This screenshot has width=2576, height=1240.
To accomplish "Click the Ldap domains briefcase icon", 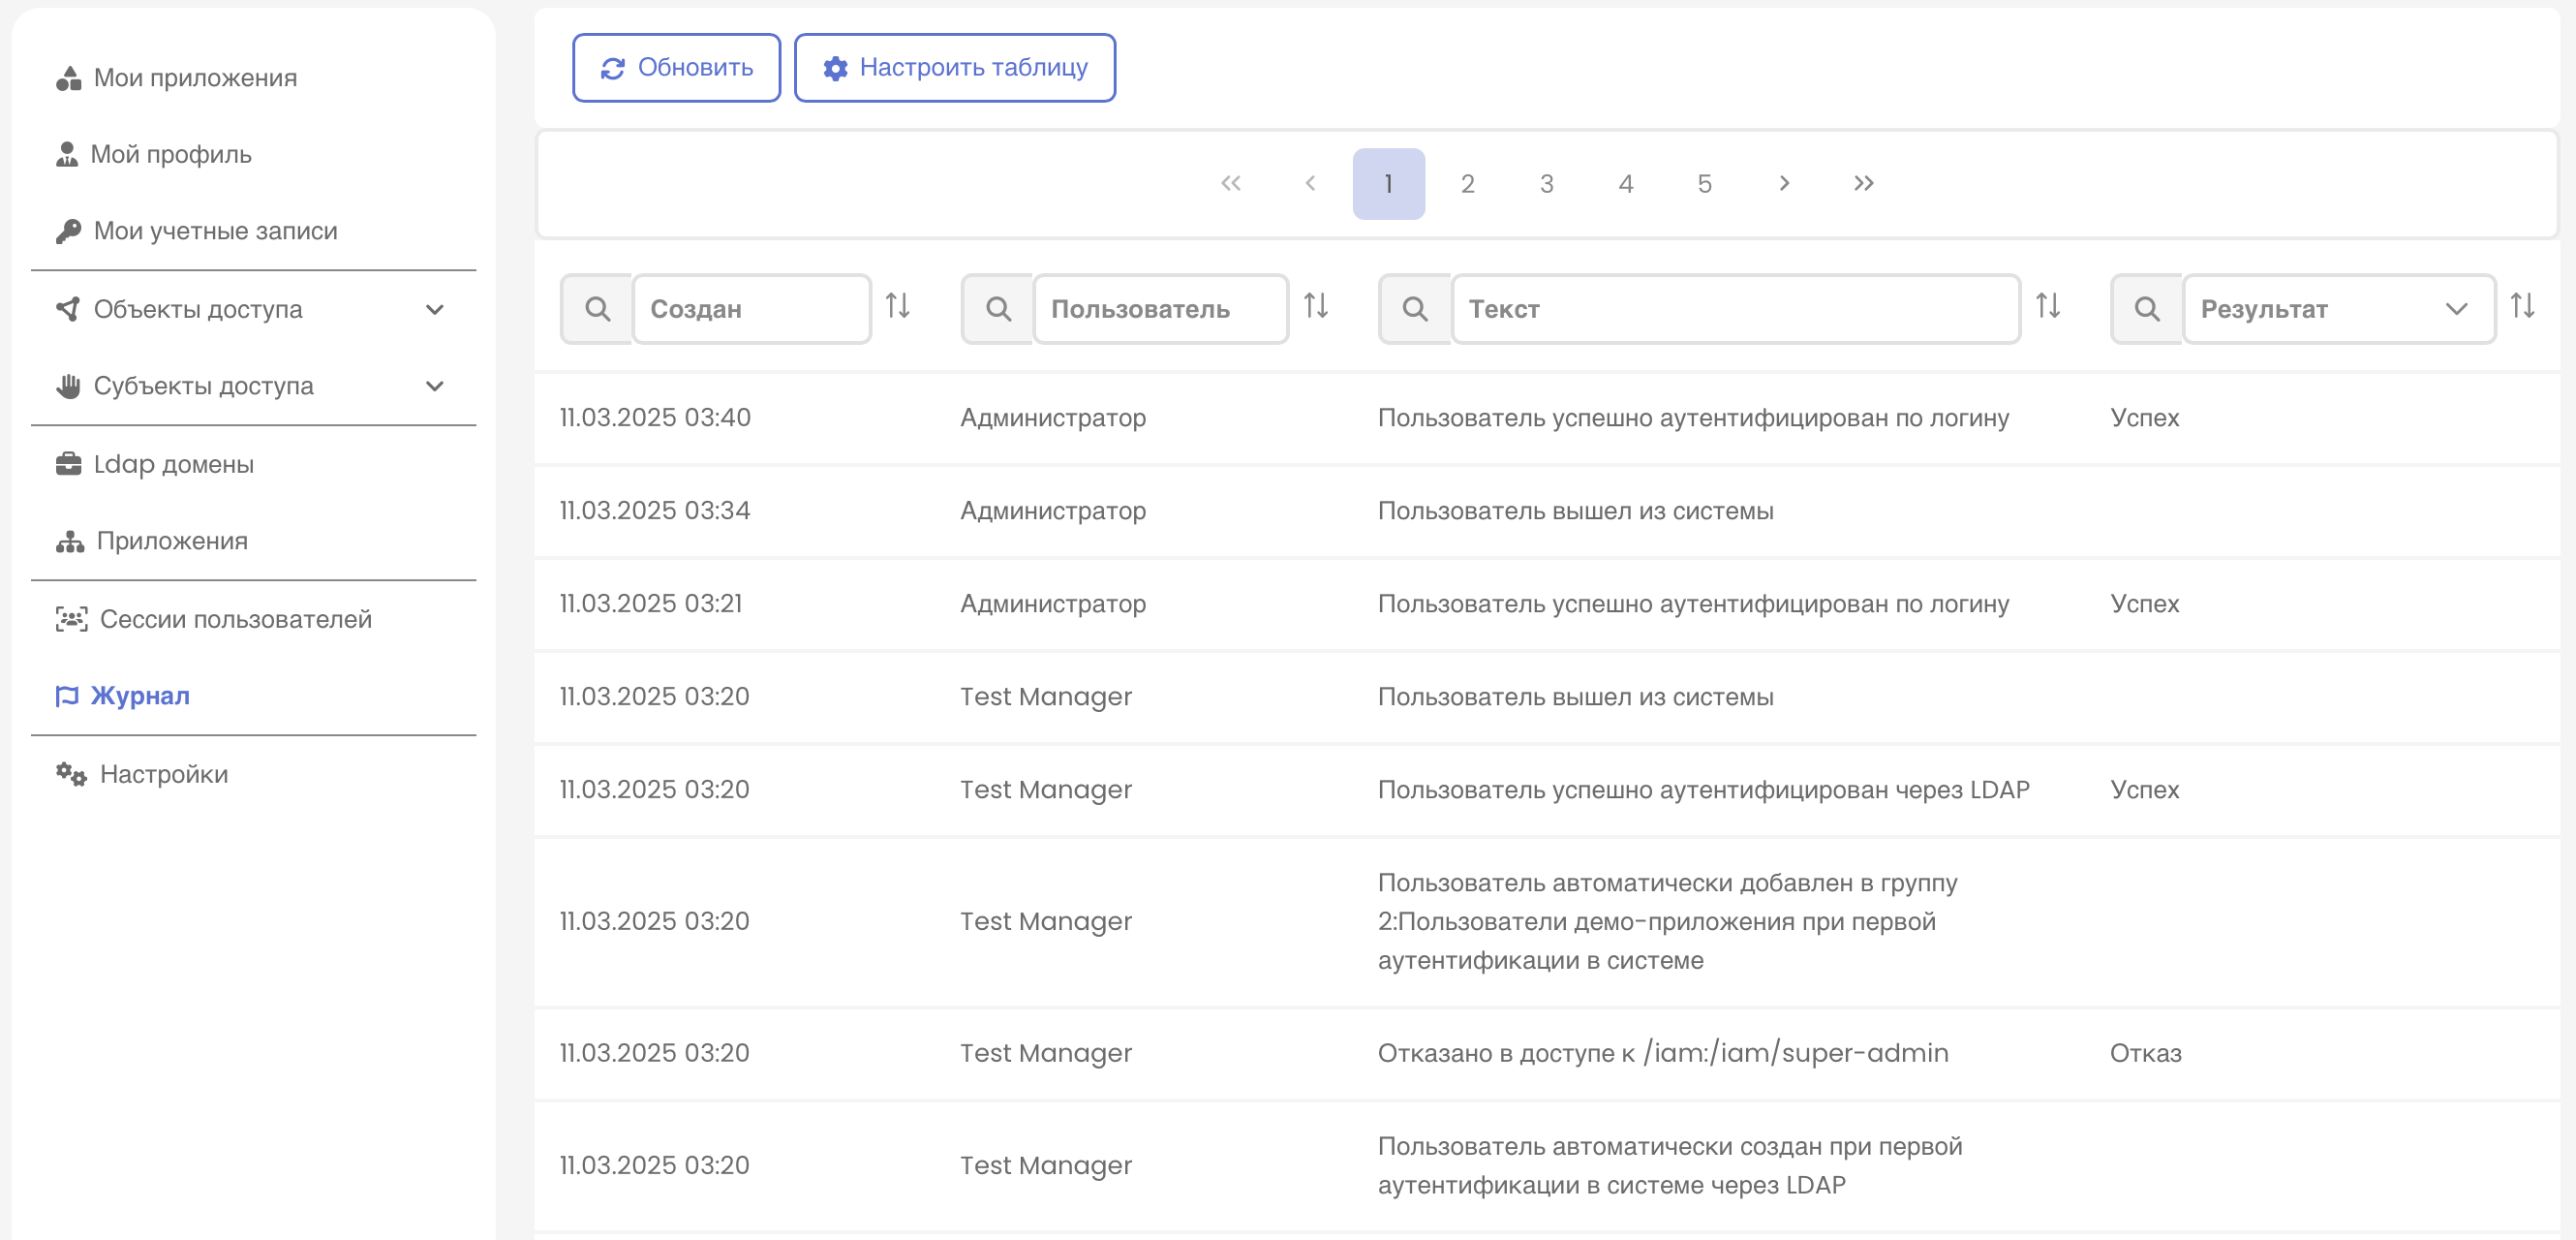I will (x=68, y=464).
